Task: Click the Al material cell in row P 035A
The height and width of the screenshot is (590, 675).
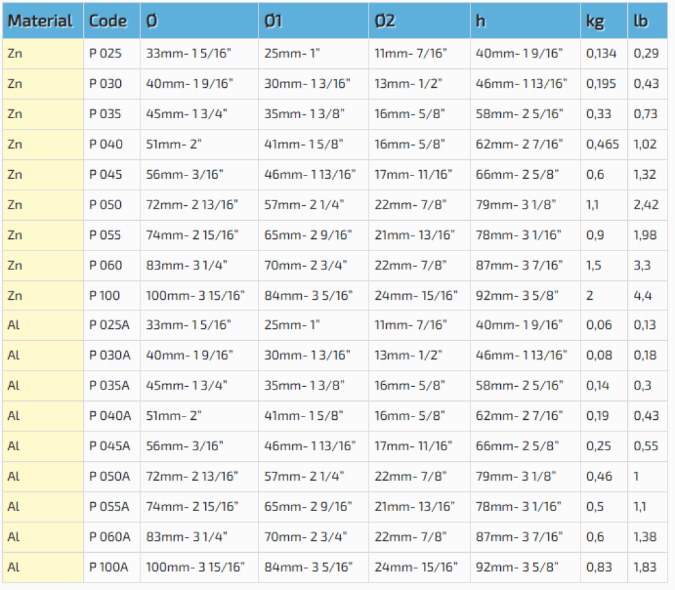Action: pyautogui.click(x=14, y=385)
